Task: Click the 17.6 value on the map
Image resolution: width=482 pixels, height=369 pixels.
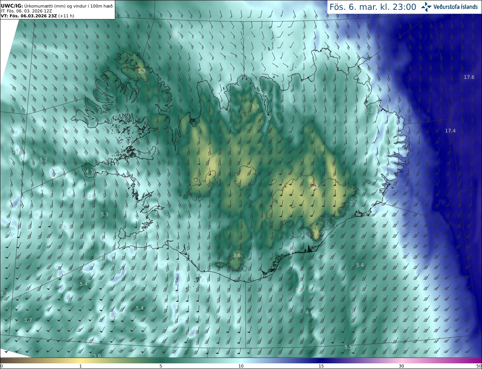Action: point(469,77)
